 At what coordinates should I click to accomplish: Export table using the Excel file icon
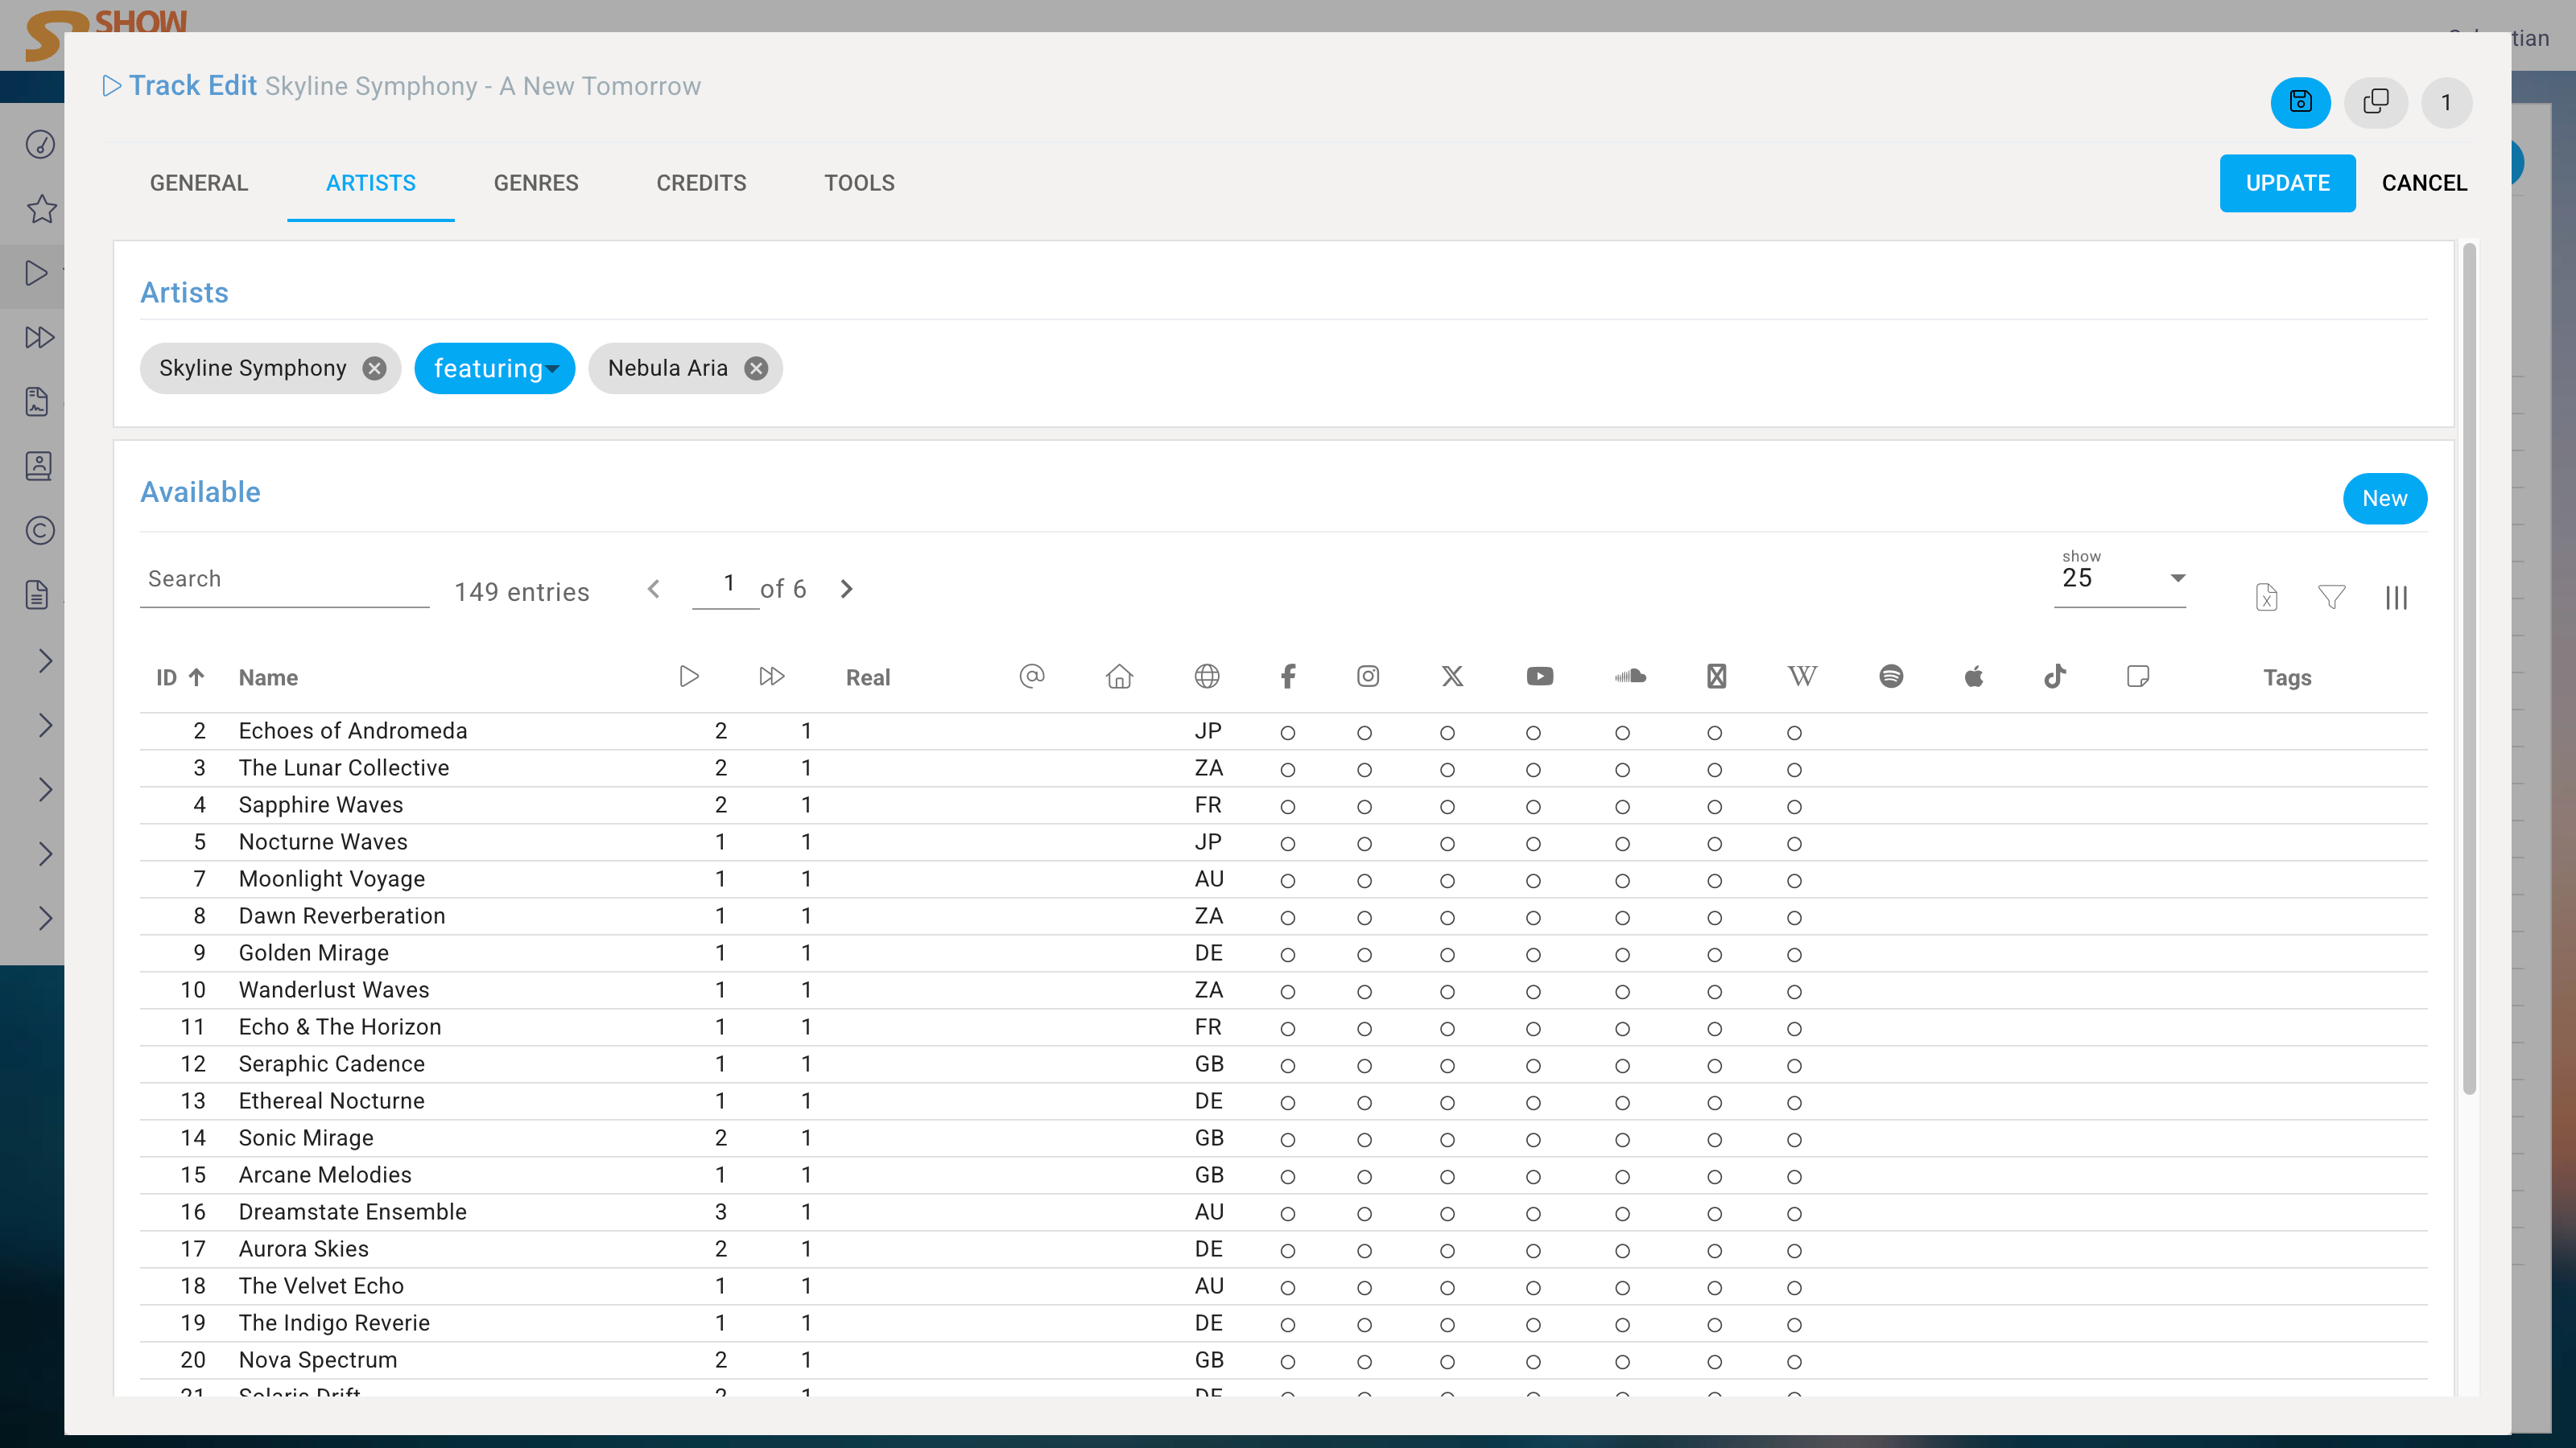tap(2266, 597)
